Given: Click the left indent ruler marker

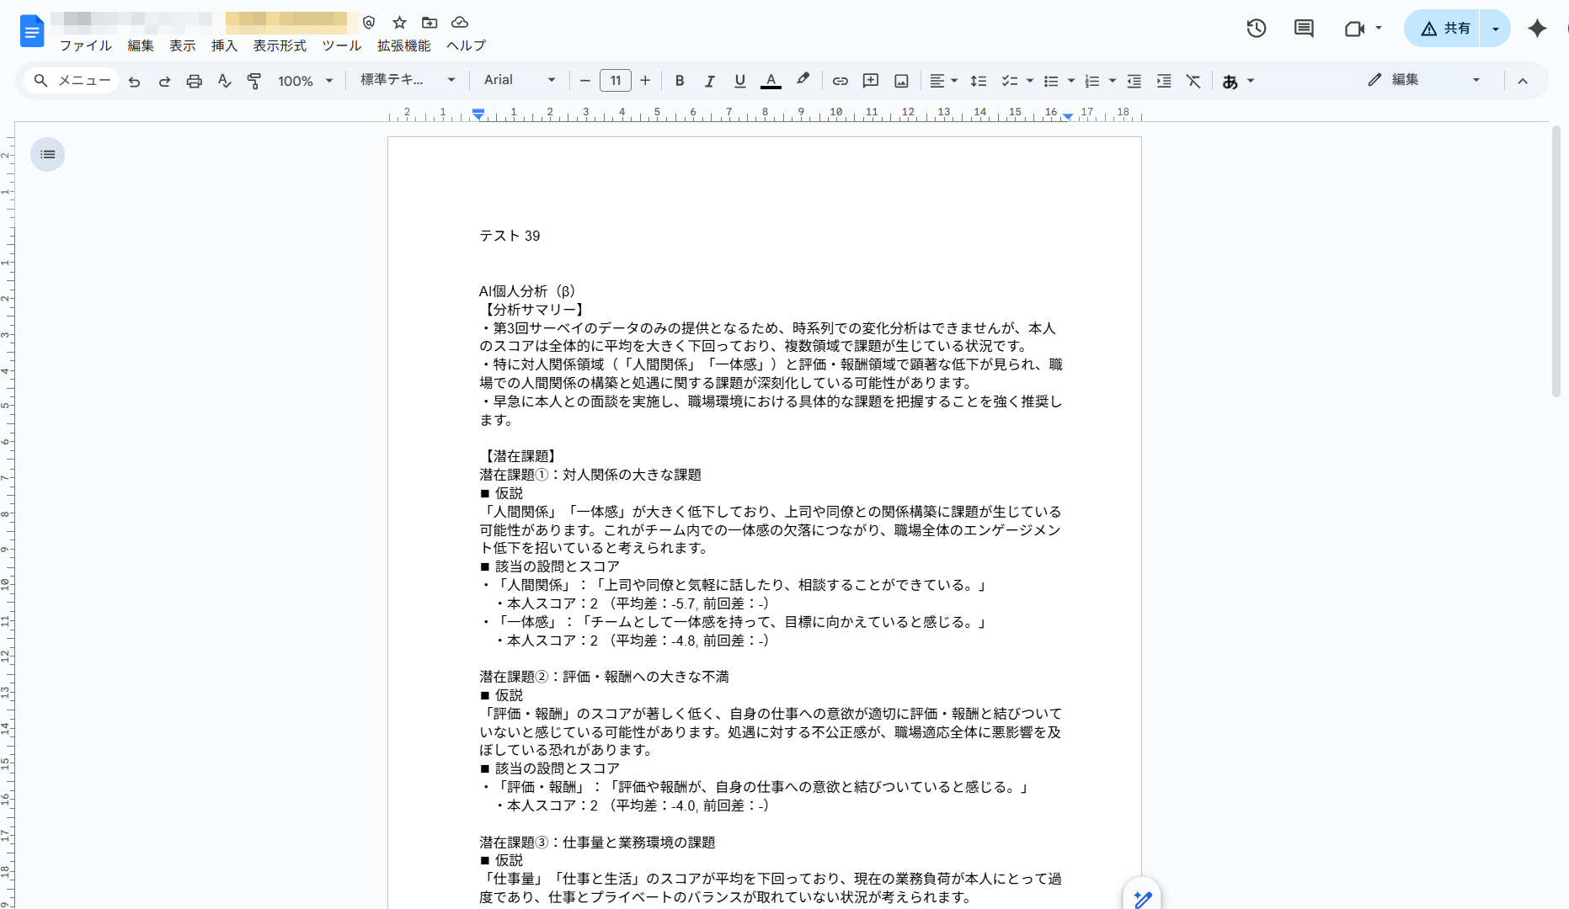Looking at the screenshot, I should pyautogui.click(x=478, y=114).
